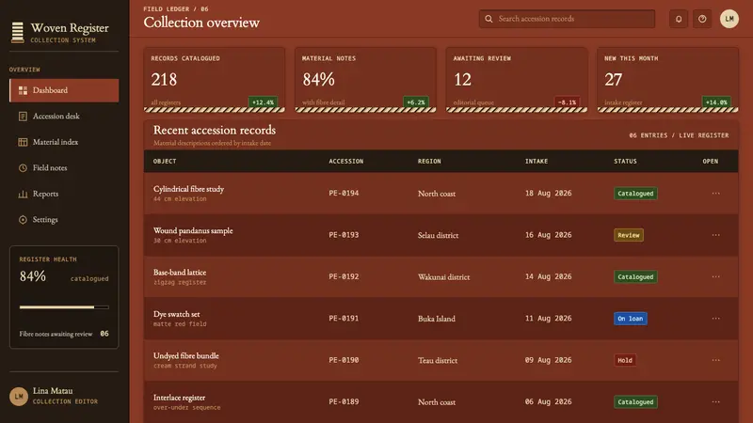Open Accession desk page
The width and height of the screenshot is (753, 423).
click(x=64, y=116)
